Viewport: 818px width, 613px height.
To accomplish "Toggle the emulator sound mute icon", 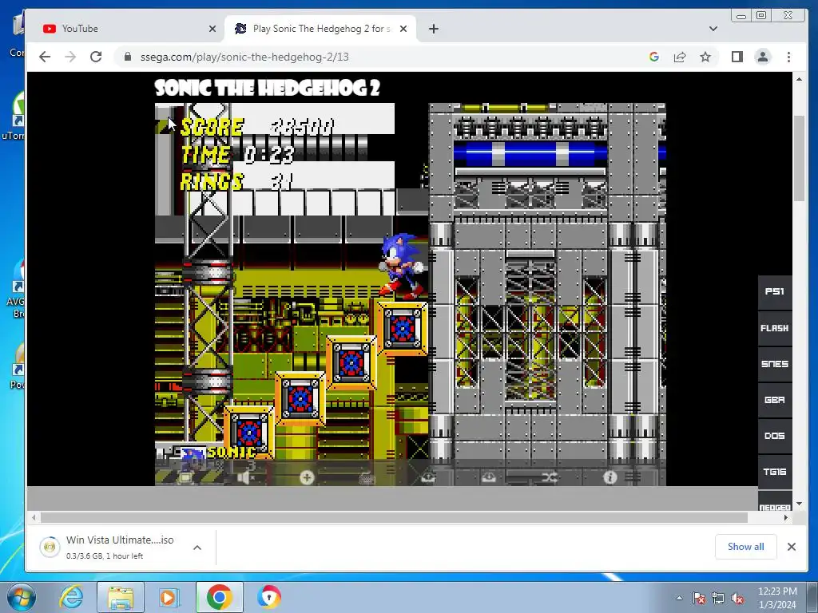I will click(246, 477).
